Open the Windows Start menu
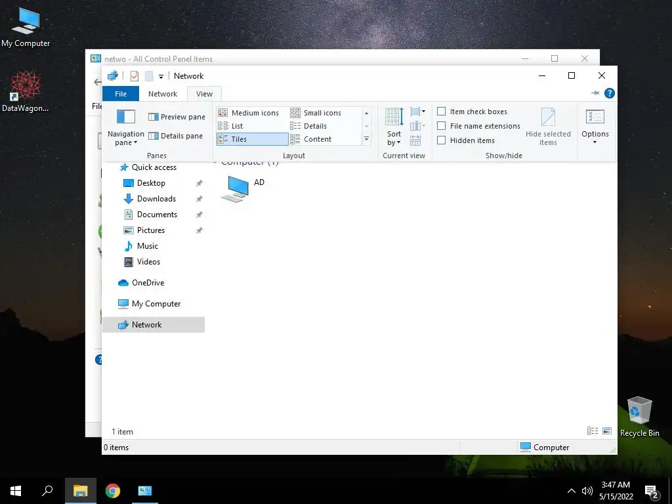The height and width of the screenshot is (504, 672). tap(16, 491)
